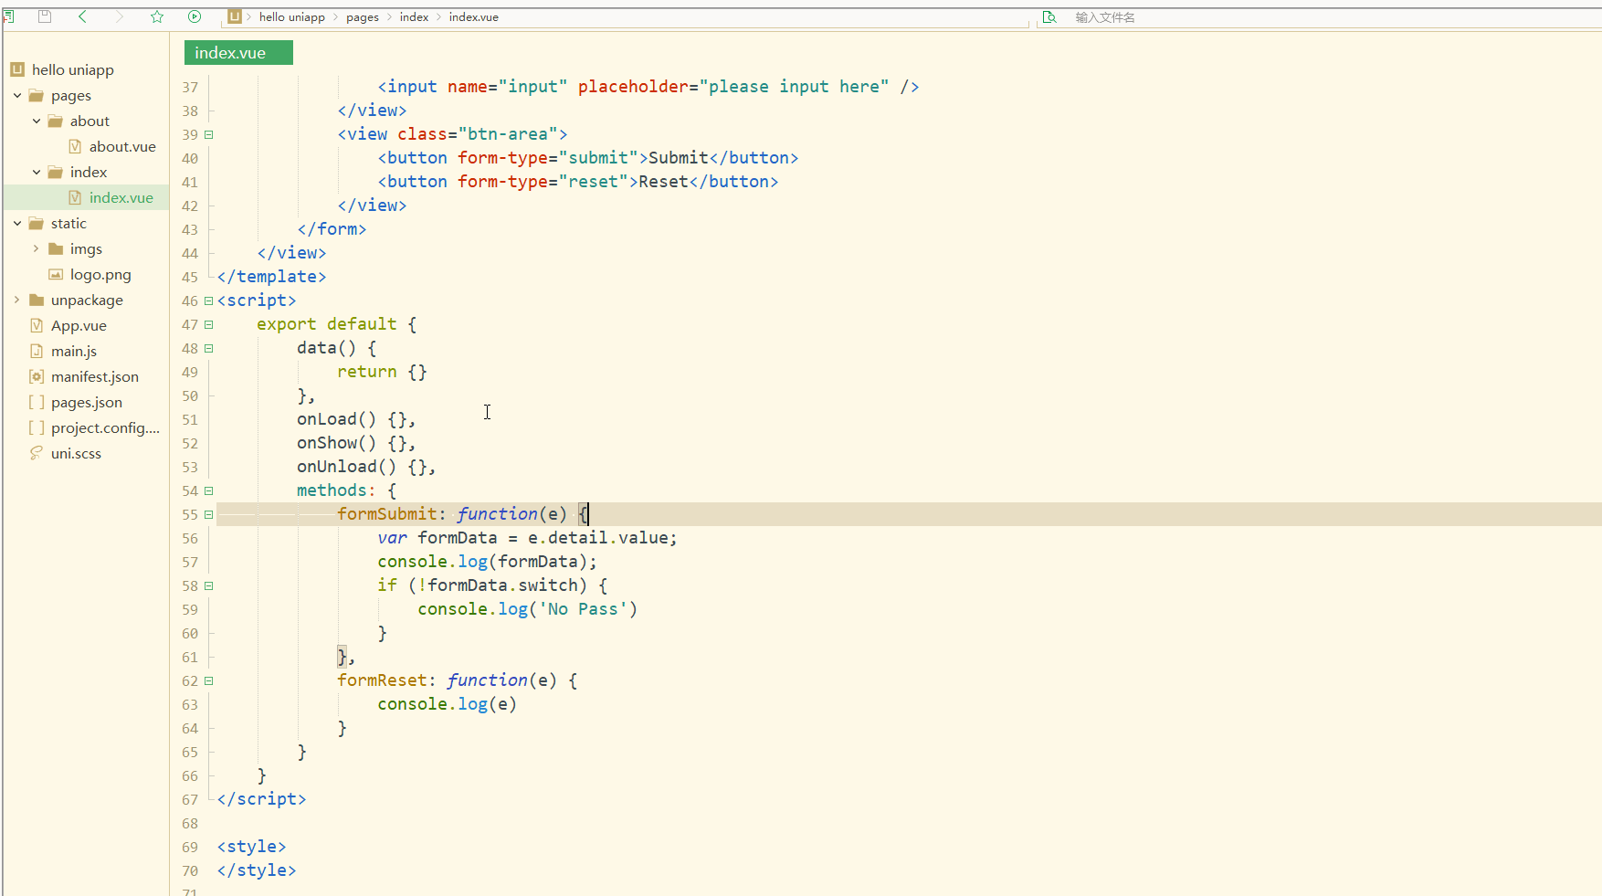
Task: Select the index folder in the tree
Action: point(89,172)
